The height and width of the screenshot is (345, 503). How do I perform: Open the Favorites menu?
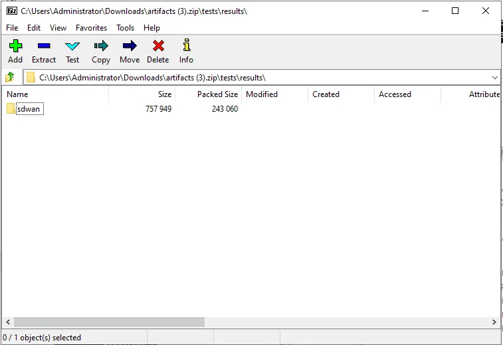[91, 28]
